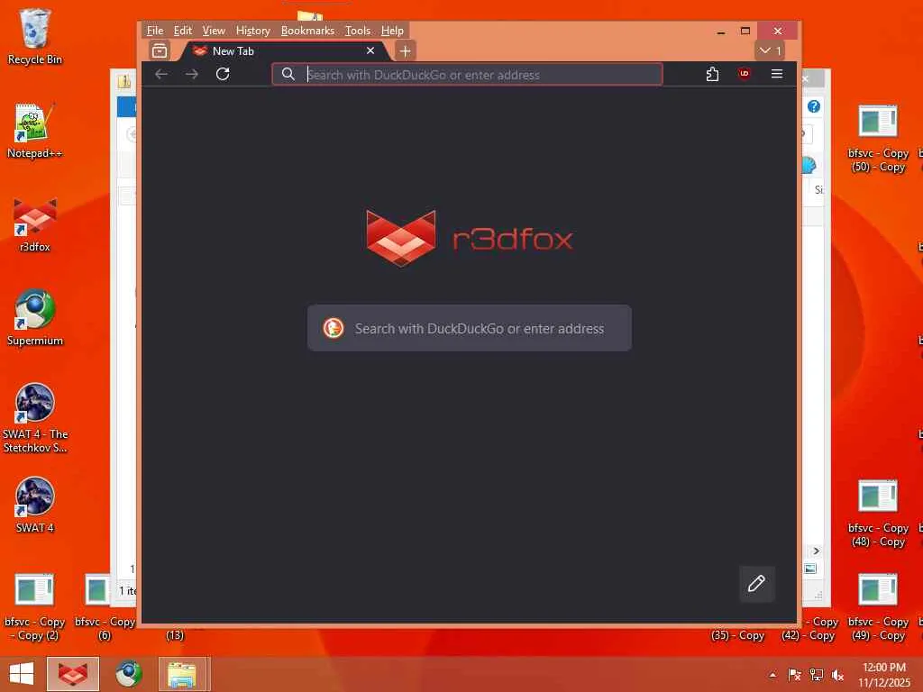Maximize the r3dfox window

tap(745, 32)
